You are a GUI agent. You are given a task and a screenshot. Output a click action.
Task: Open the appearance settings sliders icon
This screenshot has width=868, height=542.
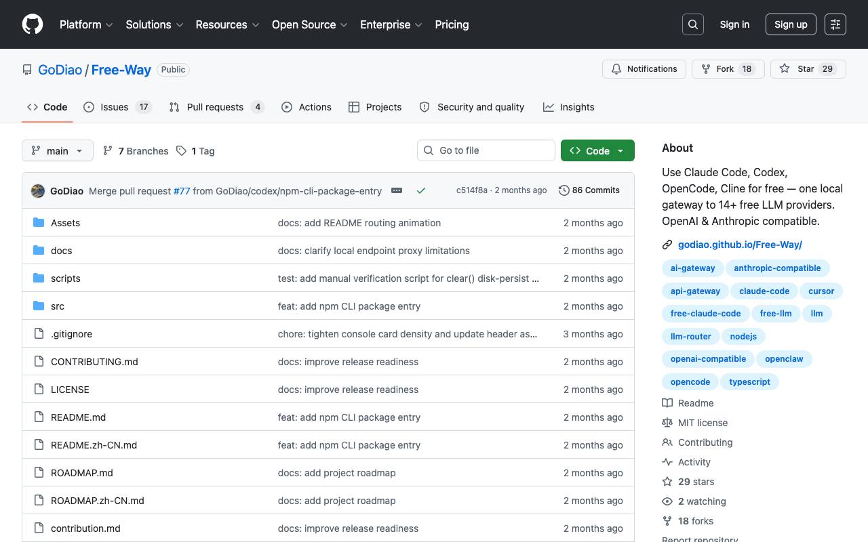tap(835, 24)
